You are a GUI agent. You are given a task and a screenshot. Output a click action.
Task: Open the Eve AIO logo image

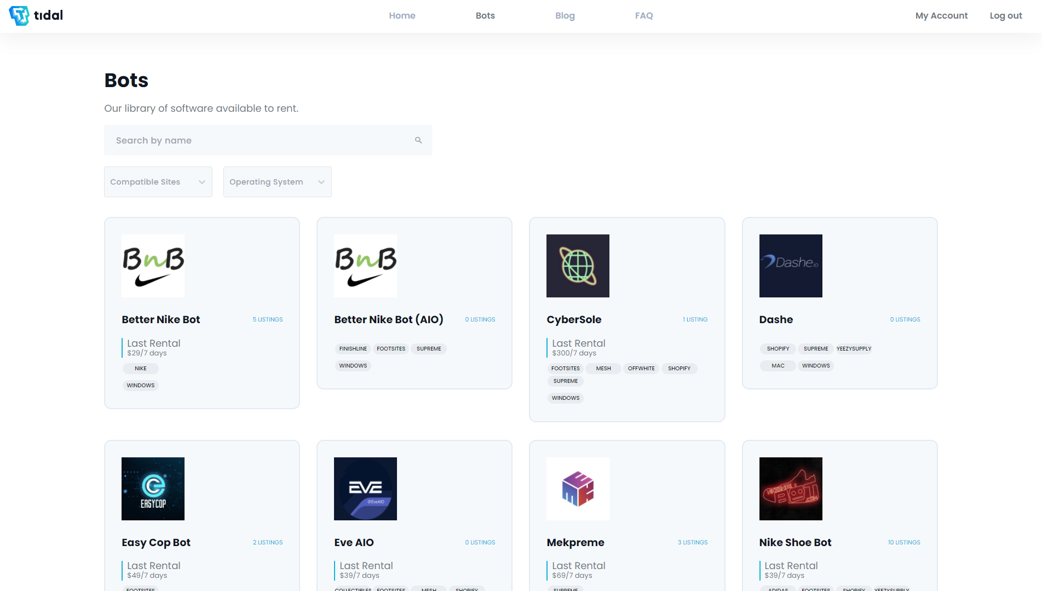click(365, 489)
